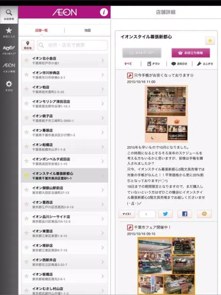Open the AEON イオン情報 sidebar icon

pos(9,68)
